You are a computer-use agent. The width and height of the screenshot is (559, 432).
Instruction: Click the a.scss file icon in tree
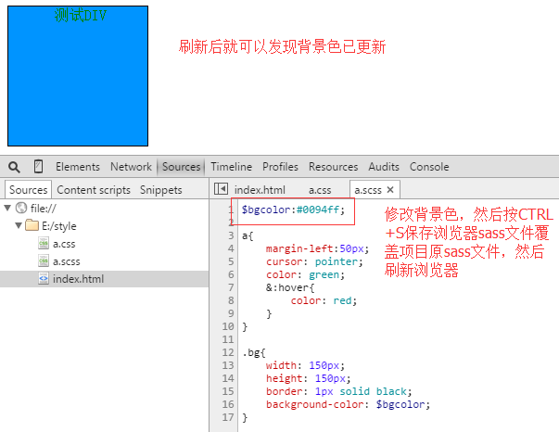[x=44, y=261]
